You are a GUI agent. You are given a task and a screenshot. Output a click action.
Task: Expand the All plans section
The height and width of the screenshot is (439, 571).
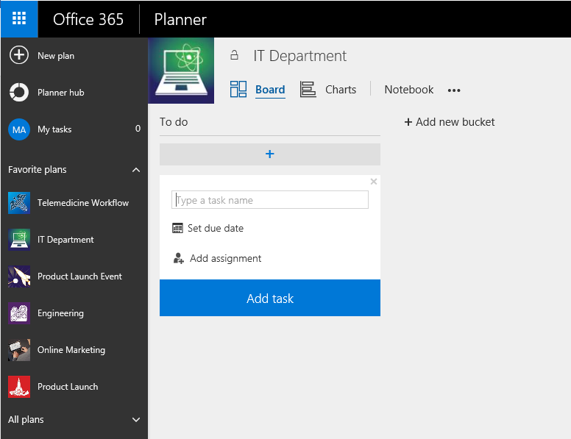[136, 420]
